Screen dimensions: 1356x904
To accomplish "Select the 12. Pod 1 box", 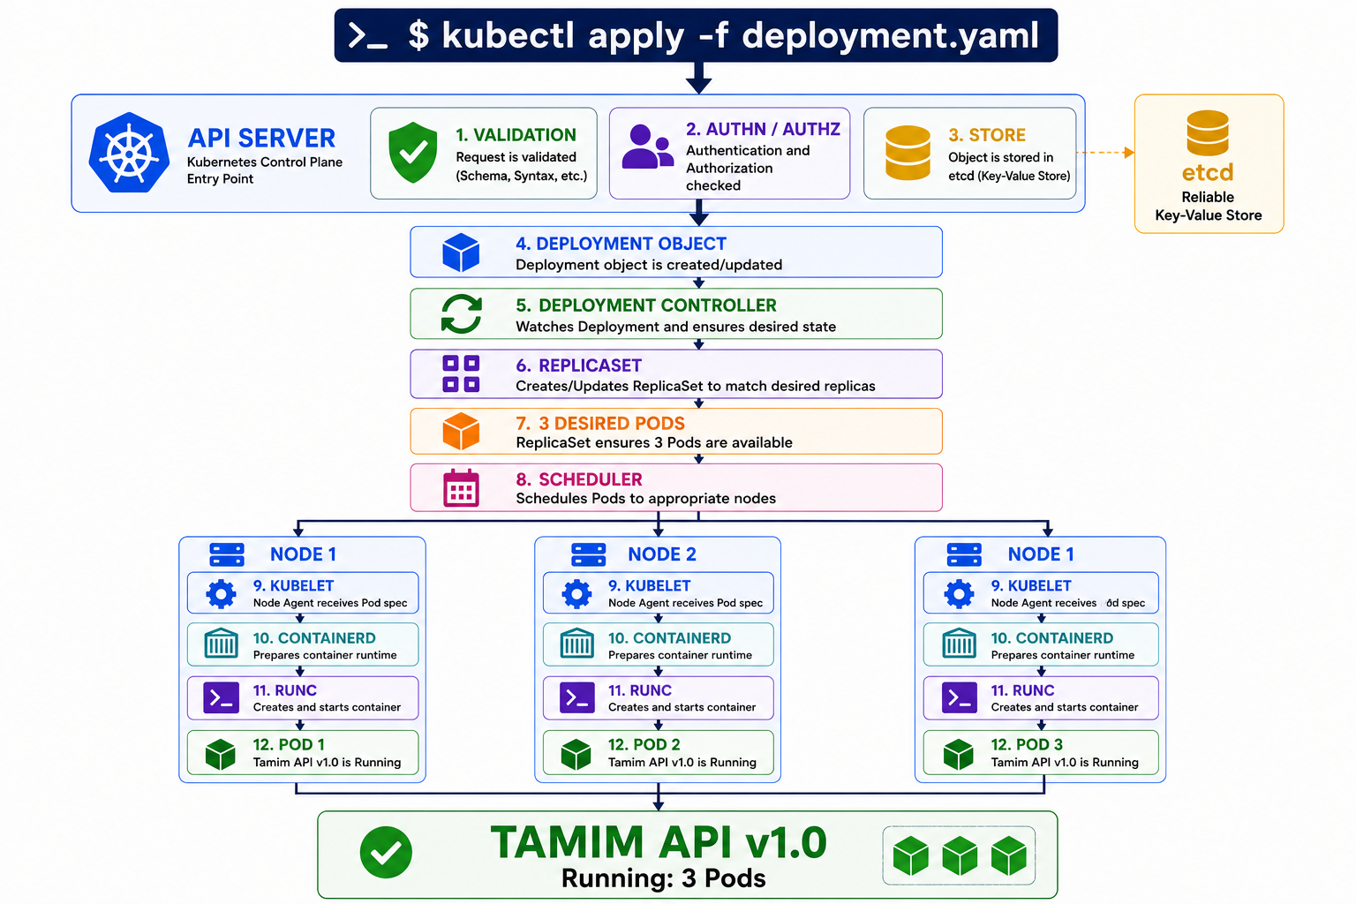I will point(303,752).
